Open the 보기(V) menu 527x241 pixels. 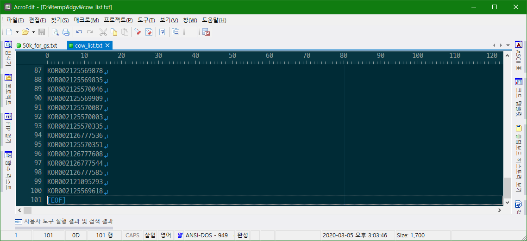tap(169, 20)
